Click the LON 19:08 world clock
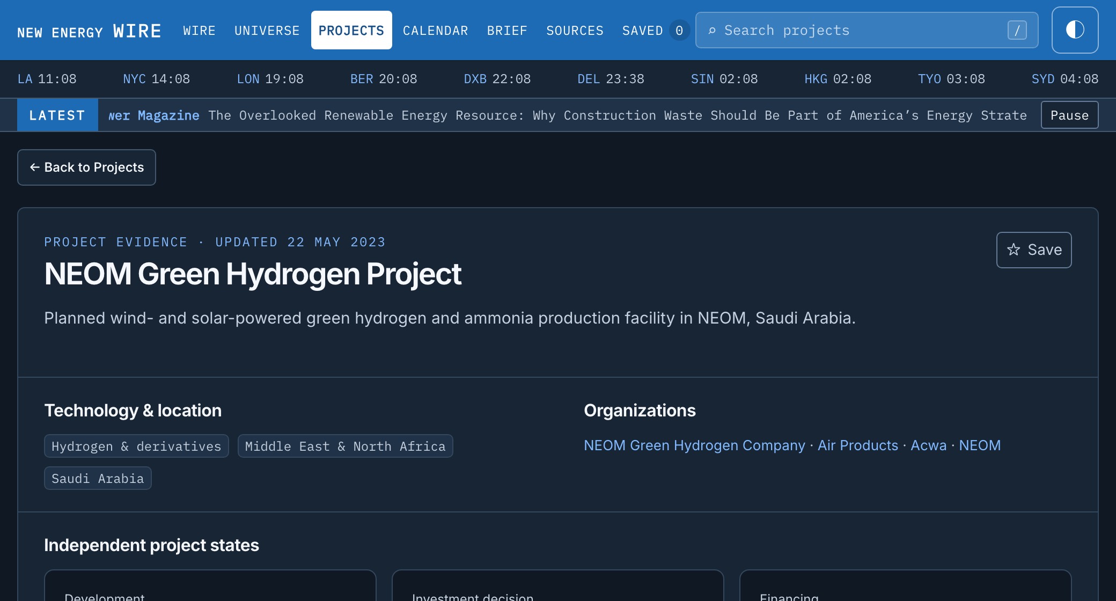Image resolution: width=1116 pixels, height=601 pixels. tap(270, 79)
